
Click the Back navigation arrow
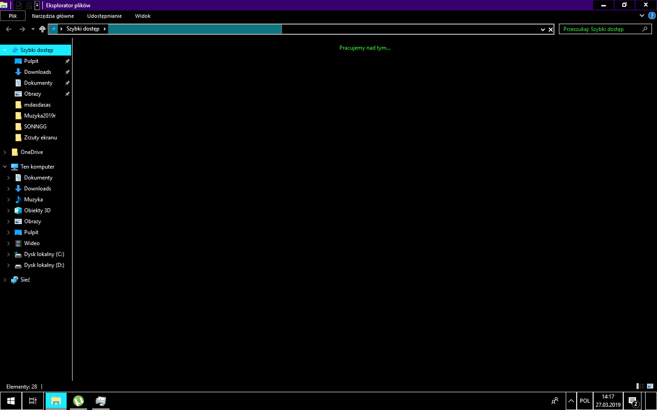(9, 29)
